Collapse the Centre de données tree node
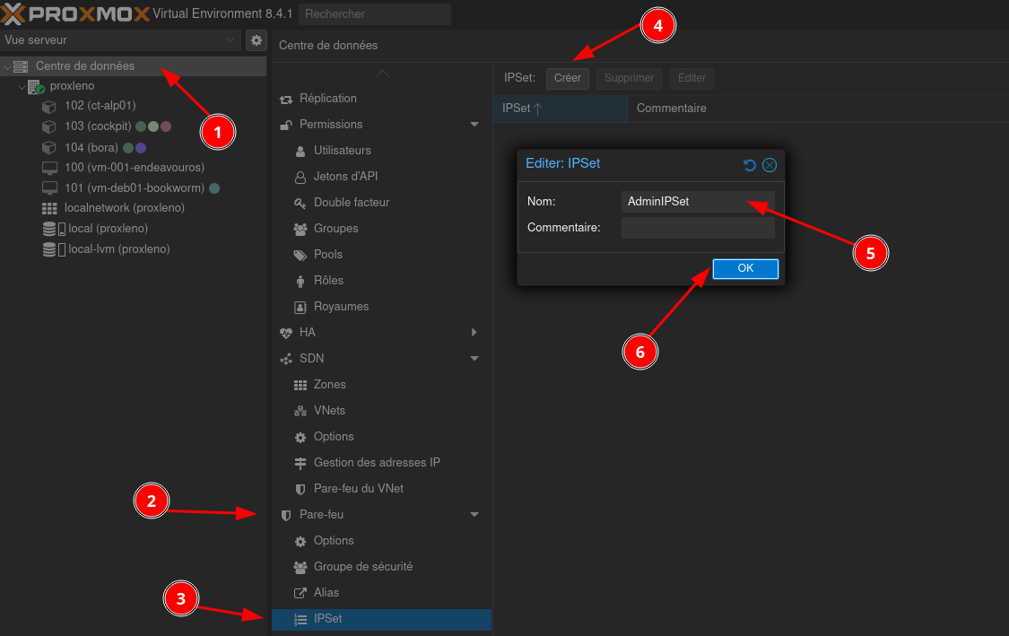 click(x=8, y=66)
